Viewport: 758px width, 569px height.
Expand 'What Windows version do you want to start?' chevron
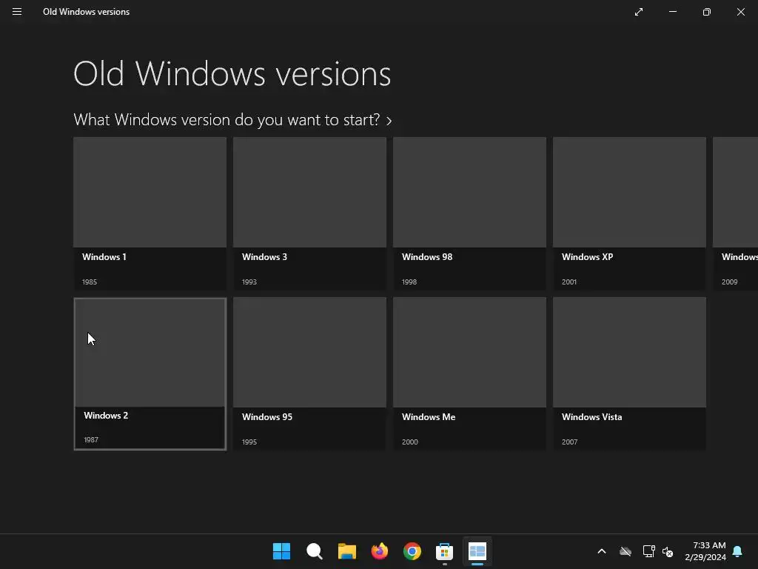(x=389, y=121)
